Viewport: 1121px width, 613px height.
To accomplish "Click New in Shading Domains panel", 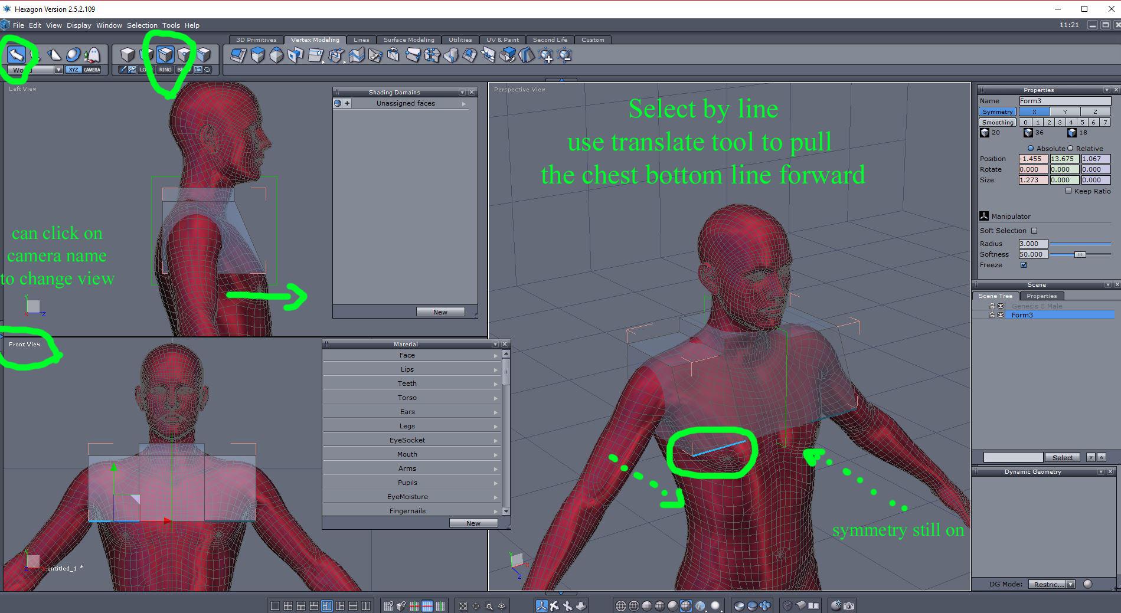I will (440, 312).
